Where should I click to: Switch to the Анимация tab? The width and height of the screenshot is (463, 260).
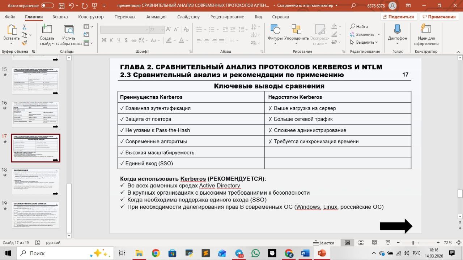pyautogui.click(x=156, y=17)
